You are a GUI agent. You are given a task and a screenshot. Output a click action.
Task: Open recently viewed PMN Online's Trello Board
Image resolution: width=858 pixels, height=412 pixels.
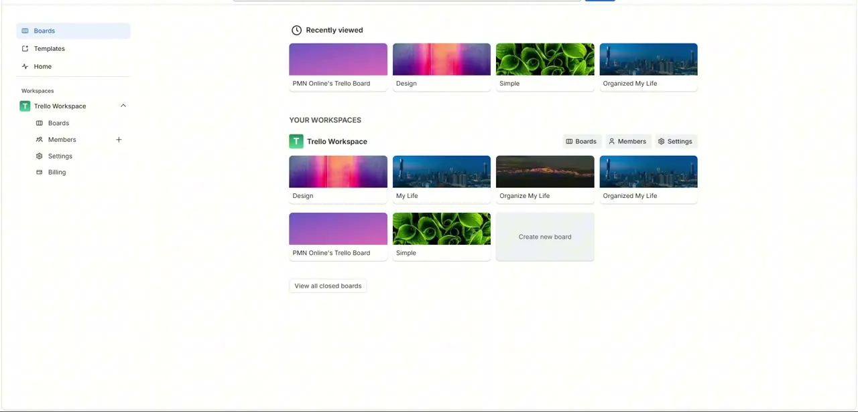(x=338, y=67)
